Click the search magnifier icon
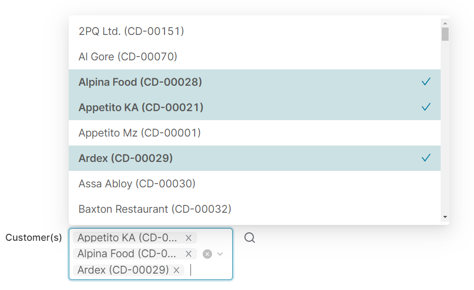474x290 pixels. point(250,238)
